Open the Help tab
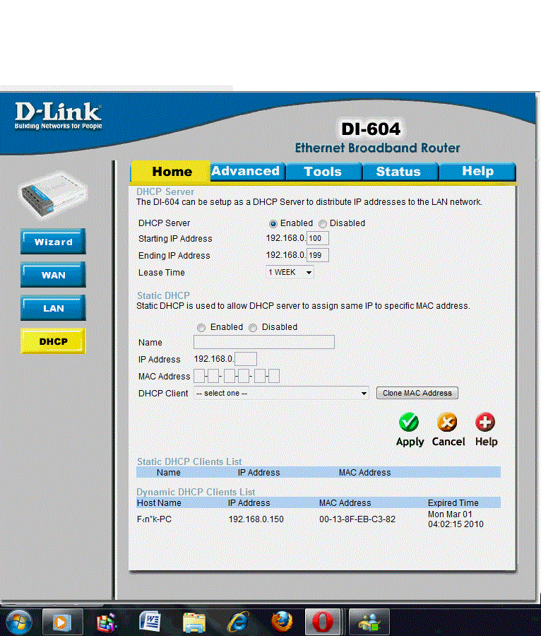 pos(477,171)
